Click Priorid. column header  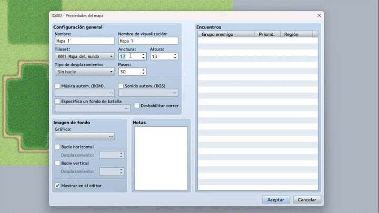tap(267, 34)
